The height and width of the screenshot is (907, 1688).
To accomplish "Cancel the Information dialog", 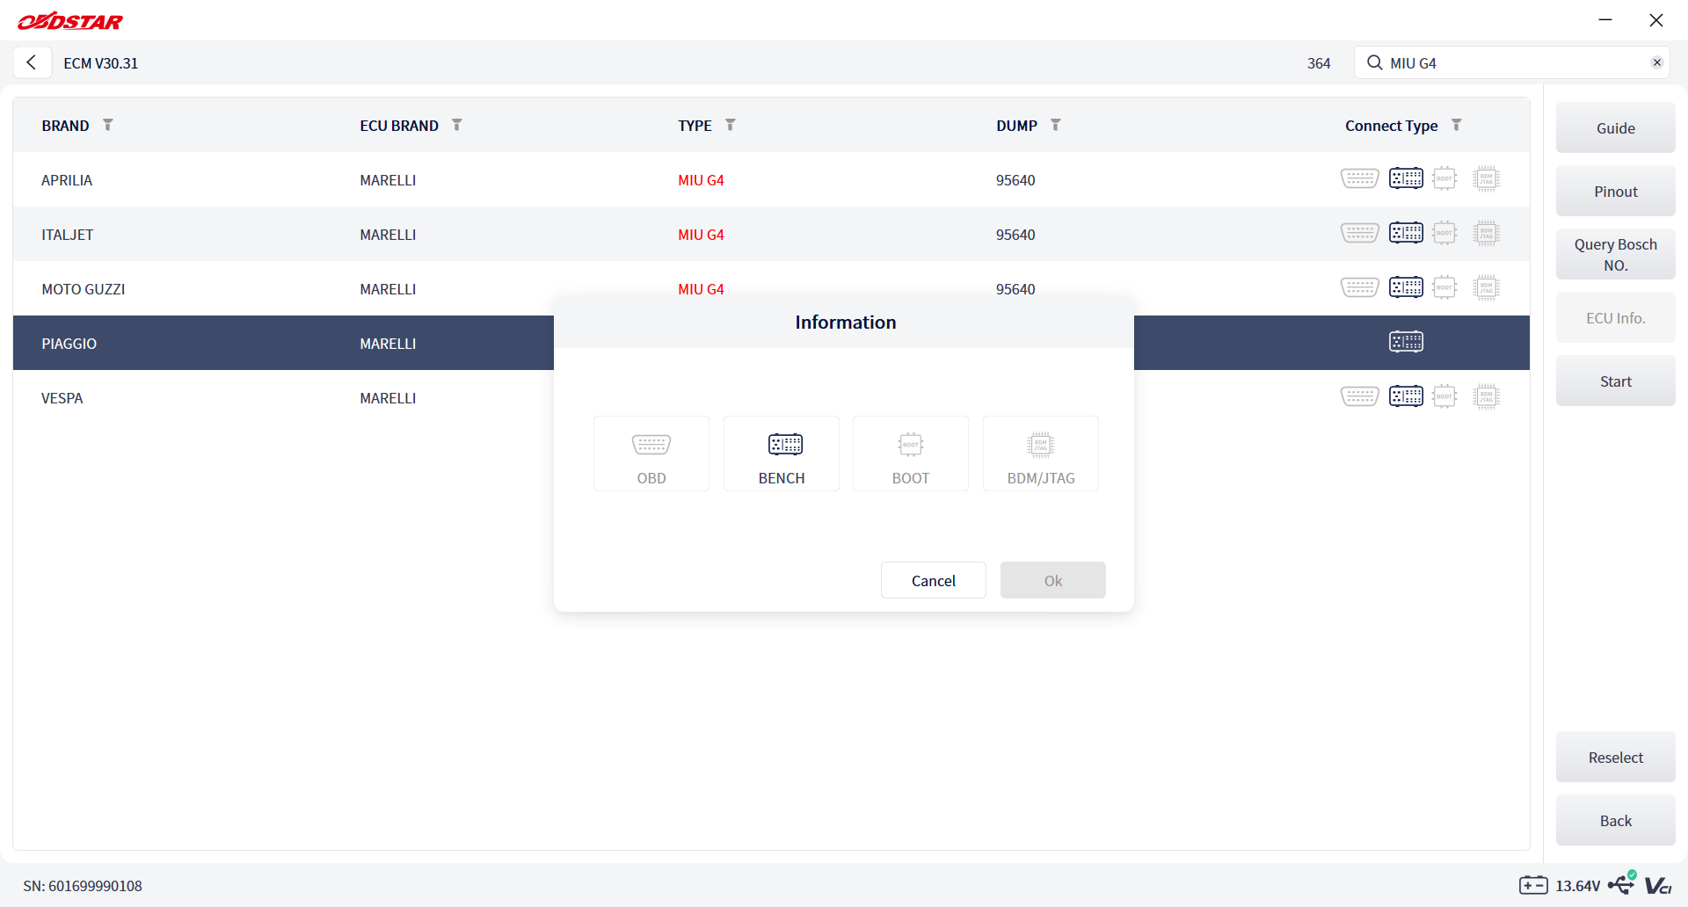I will tap(934, 580).
